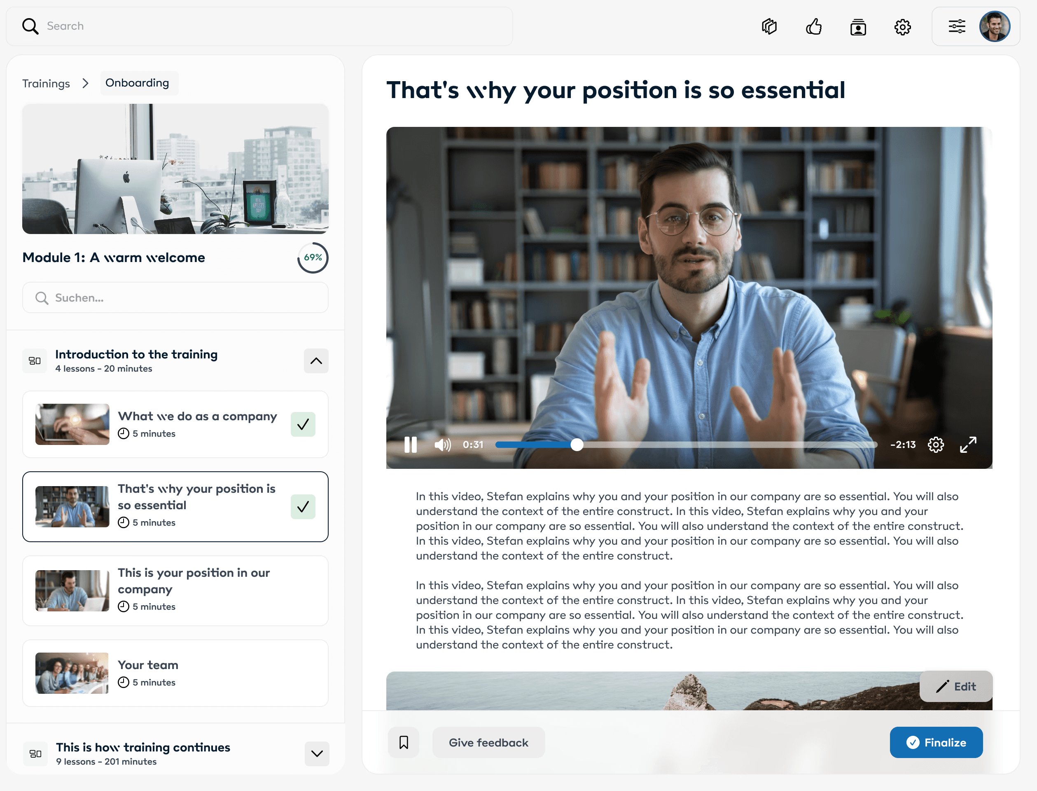Select the Onboarding breadcrumb tab
The width and height of the screenshot is (1037, 791).
click(x=137, y=83)
